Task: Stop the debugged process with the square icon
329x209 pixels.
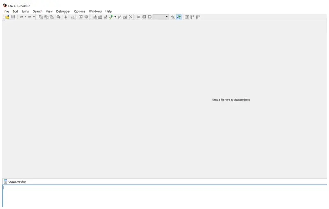Action: point(150,17)
